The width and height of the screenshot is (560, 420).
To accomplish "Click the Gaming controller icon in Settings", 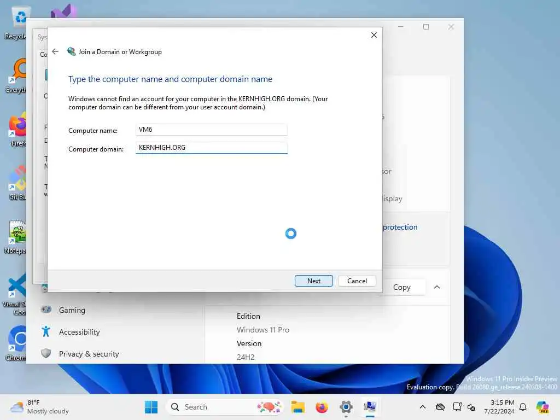I will point(46,310).
